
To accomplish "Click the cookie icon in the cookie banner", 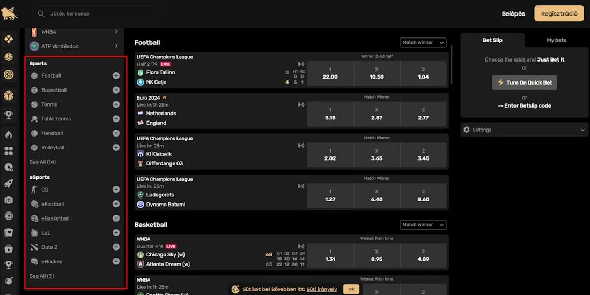I will [x=235, y=289].
